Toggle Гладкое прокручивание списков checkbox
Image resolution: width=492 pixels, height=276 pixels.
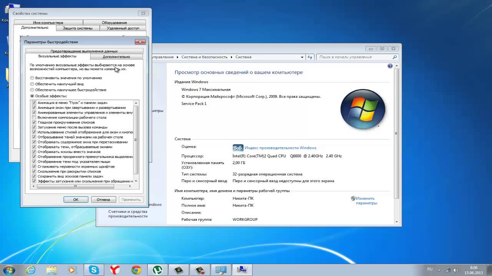tap(34, 122)
